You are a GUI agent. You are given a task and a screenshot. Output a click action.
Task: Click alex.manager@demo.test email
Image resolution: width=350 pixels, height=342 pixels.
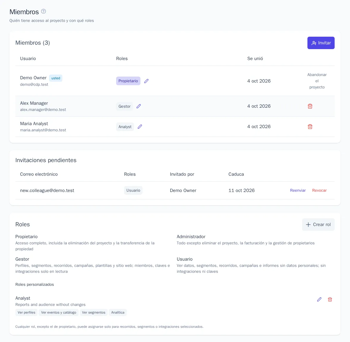tap(43, 110)
